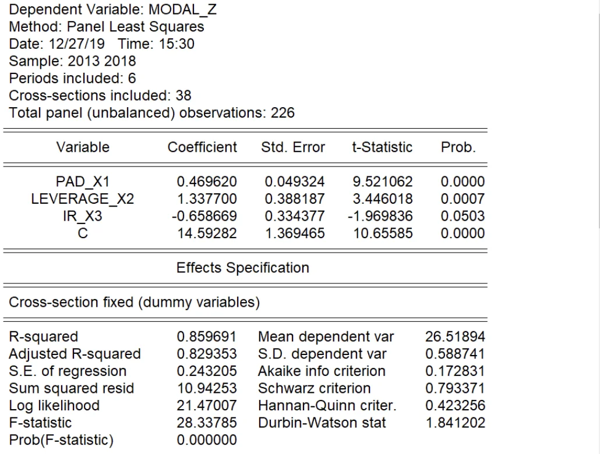Click the Effects Specification heading
The width and height of the screenshot is (600, 454).
[242, 268]
